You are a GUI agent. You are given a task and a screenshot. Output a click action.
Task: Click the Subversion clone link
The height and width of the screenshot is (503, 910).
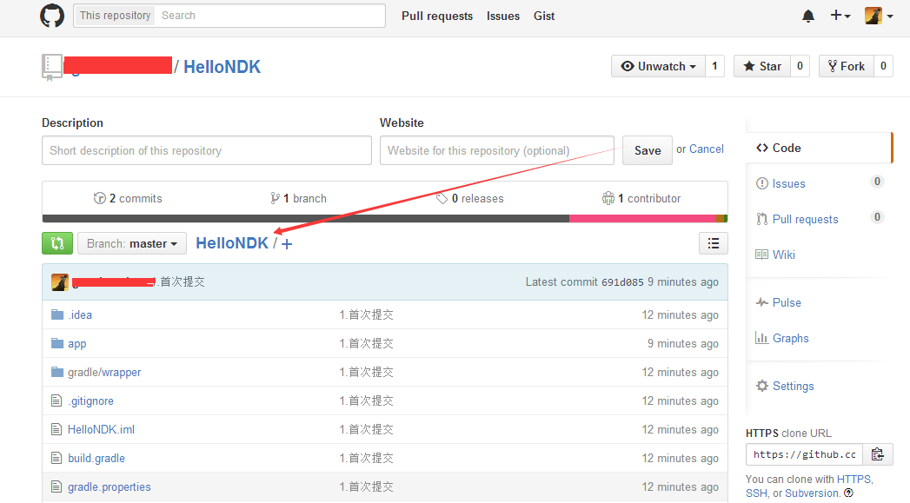(x=811, y=493)
